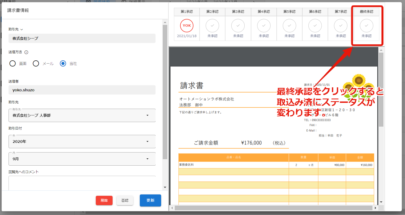This screenshot has width=405, height=215.
Task: Click the 最終承認 header label
Action: pos(367,12)
